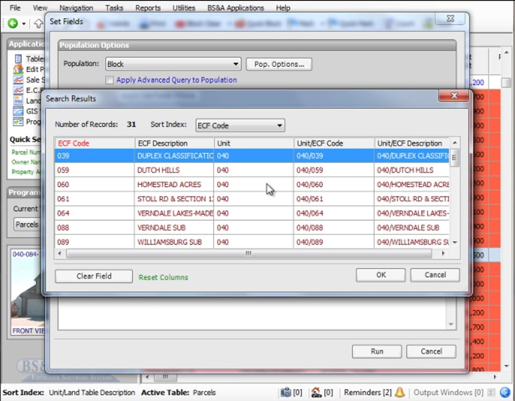Toggle Apply Advanced Query to Population checkbox
The image size is (515, 401).
coord(109,80)
